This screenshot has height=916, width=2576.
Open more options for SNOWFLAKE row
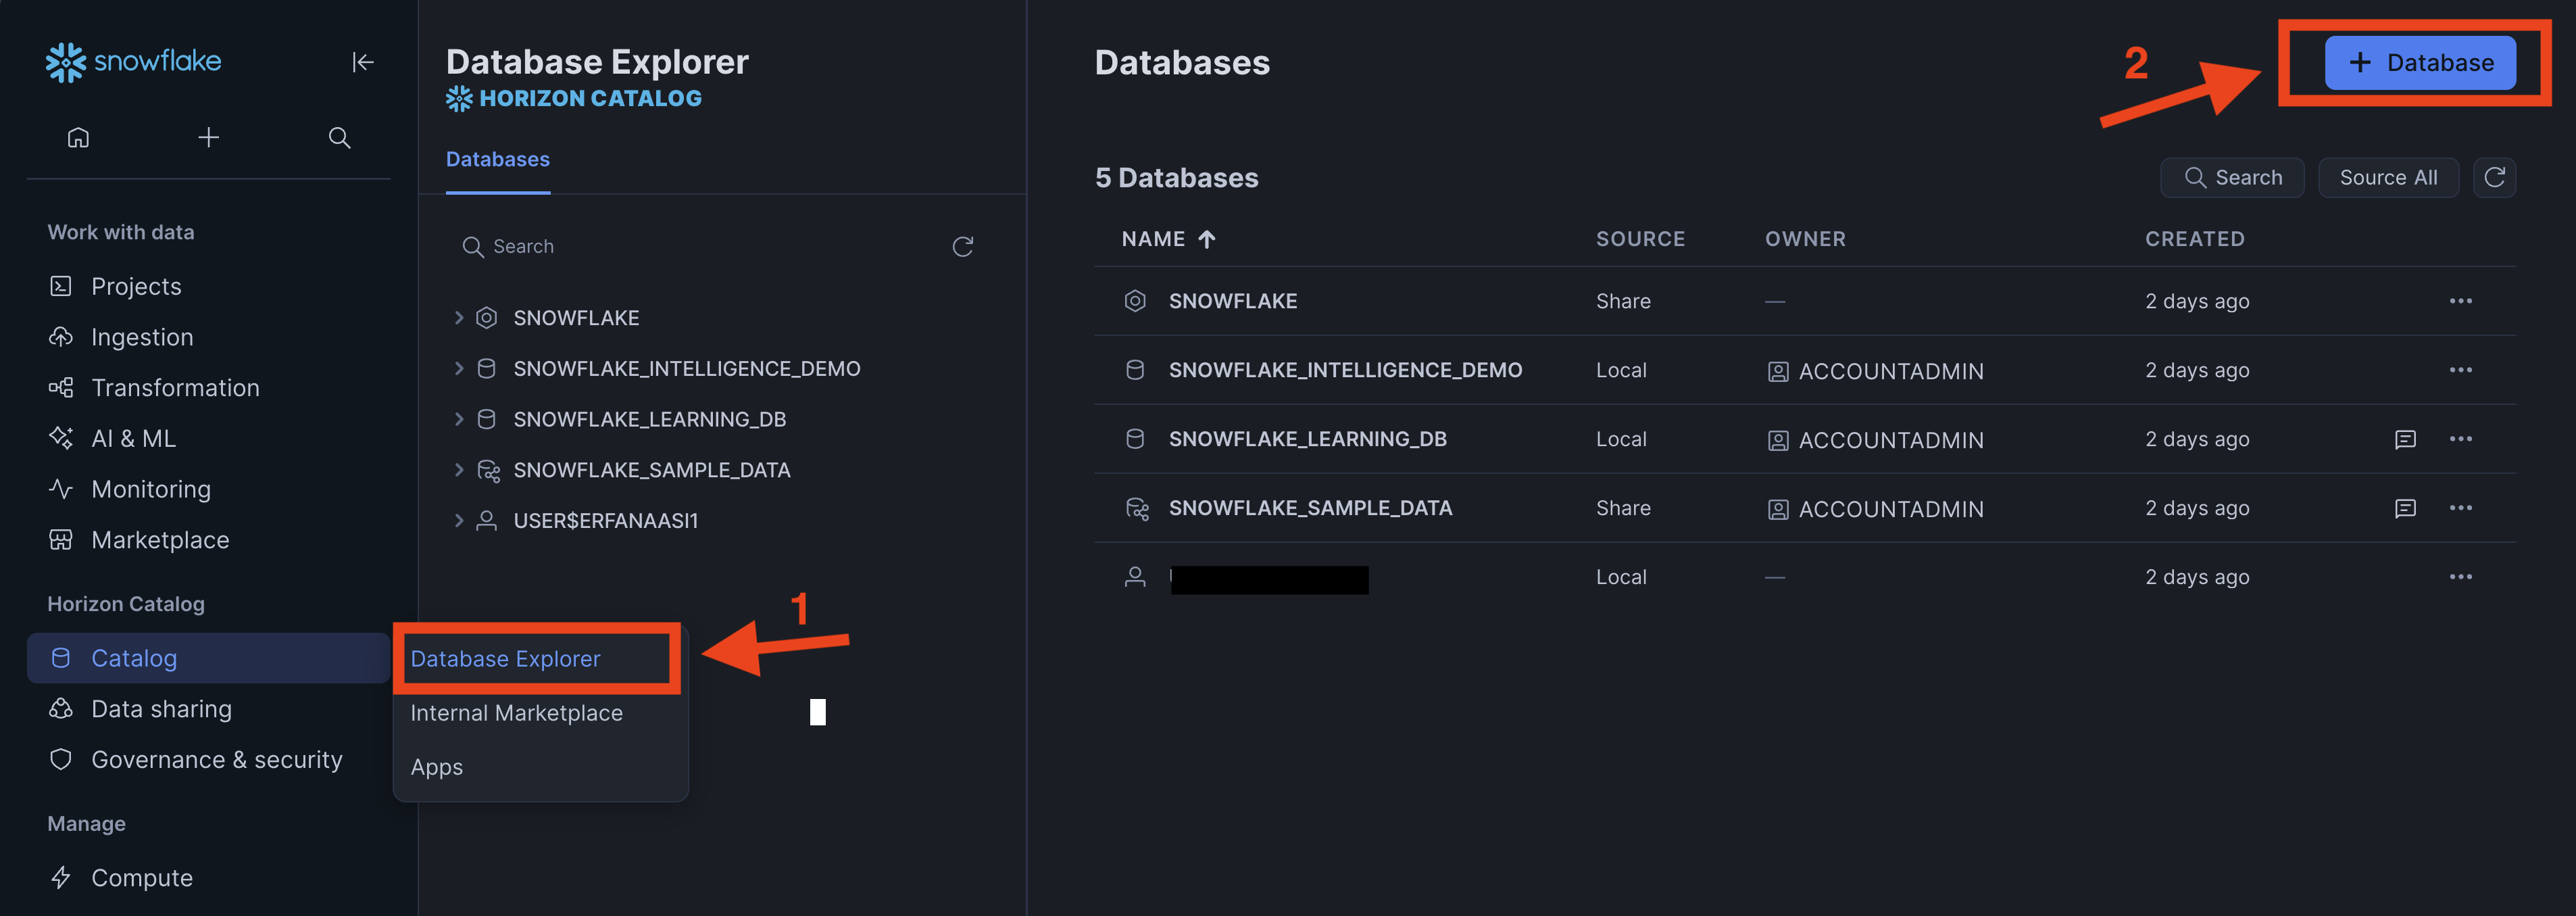coord(2460,301)
